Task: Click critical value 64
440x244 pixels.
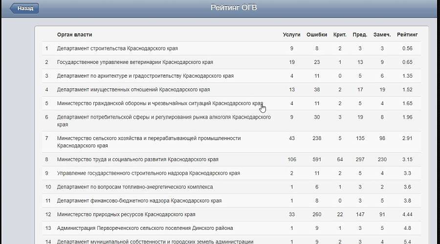Action: pyautogui.click(x=340, y=160)
